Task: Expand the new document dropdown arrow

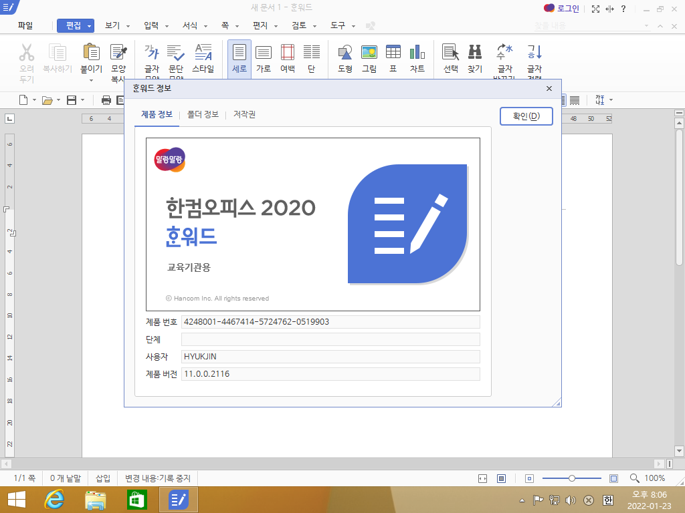Action: point(35,100)
